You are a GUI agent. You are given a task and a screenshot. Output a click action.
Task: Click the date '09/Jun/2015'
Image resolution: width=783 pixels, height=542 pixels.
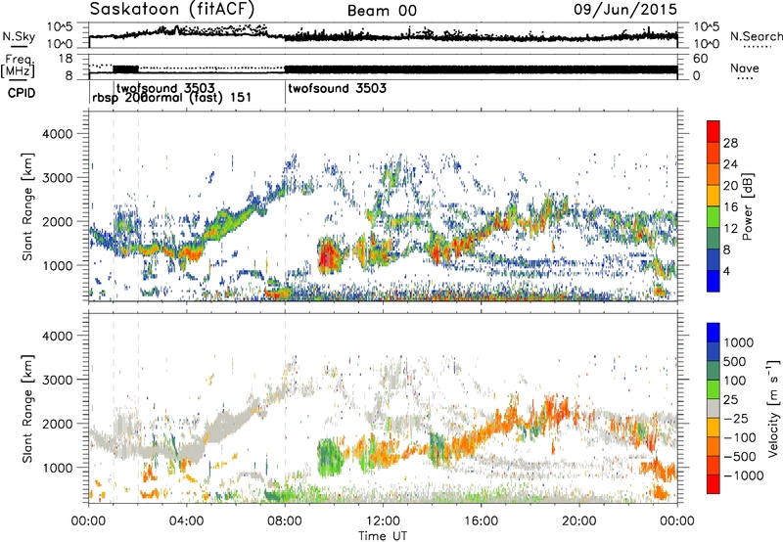(x=625, y=10)
